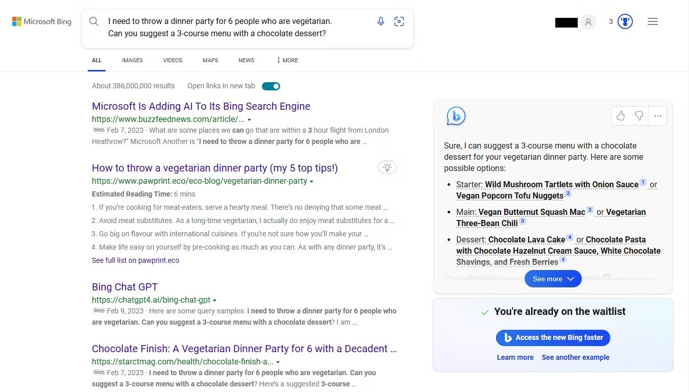
Task: Give thumbs up to chat answer
Action: [x=621, y=116]
